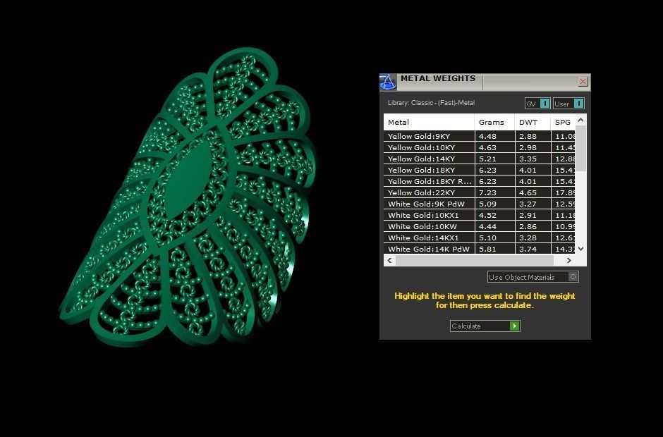The width and height of the screenshot is (663, 437).
Task: Click the Metal Weights cone logo icon
Action: coord(388,82)
